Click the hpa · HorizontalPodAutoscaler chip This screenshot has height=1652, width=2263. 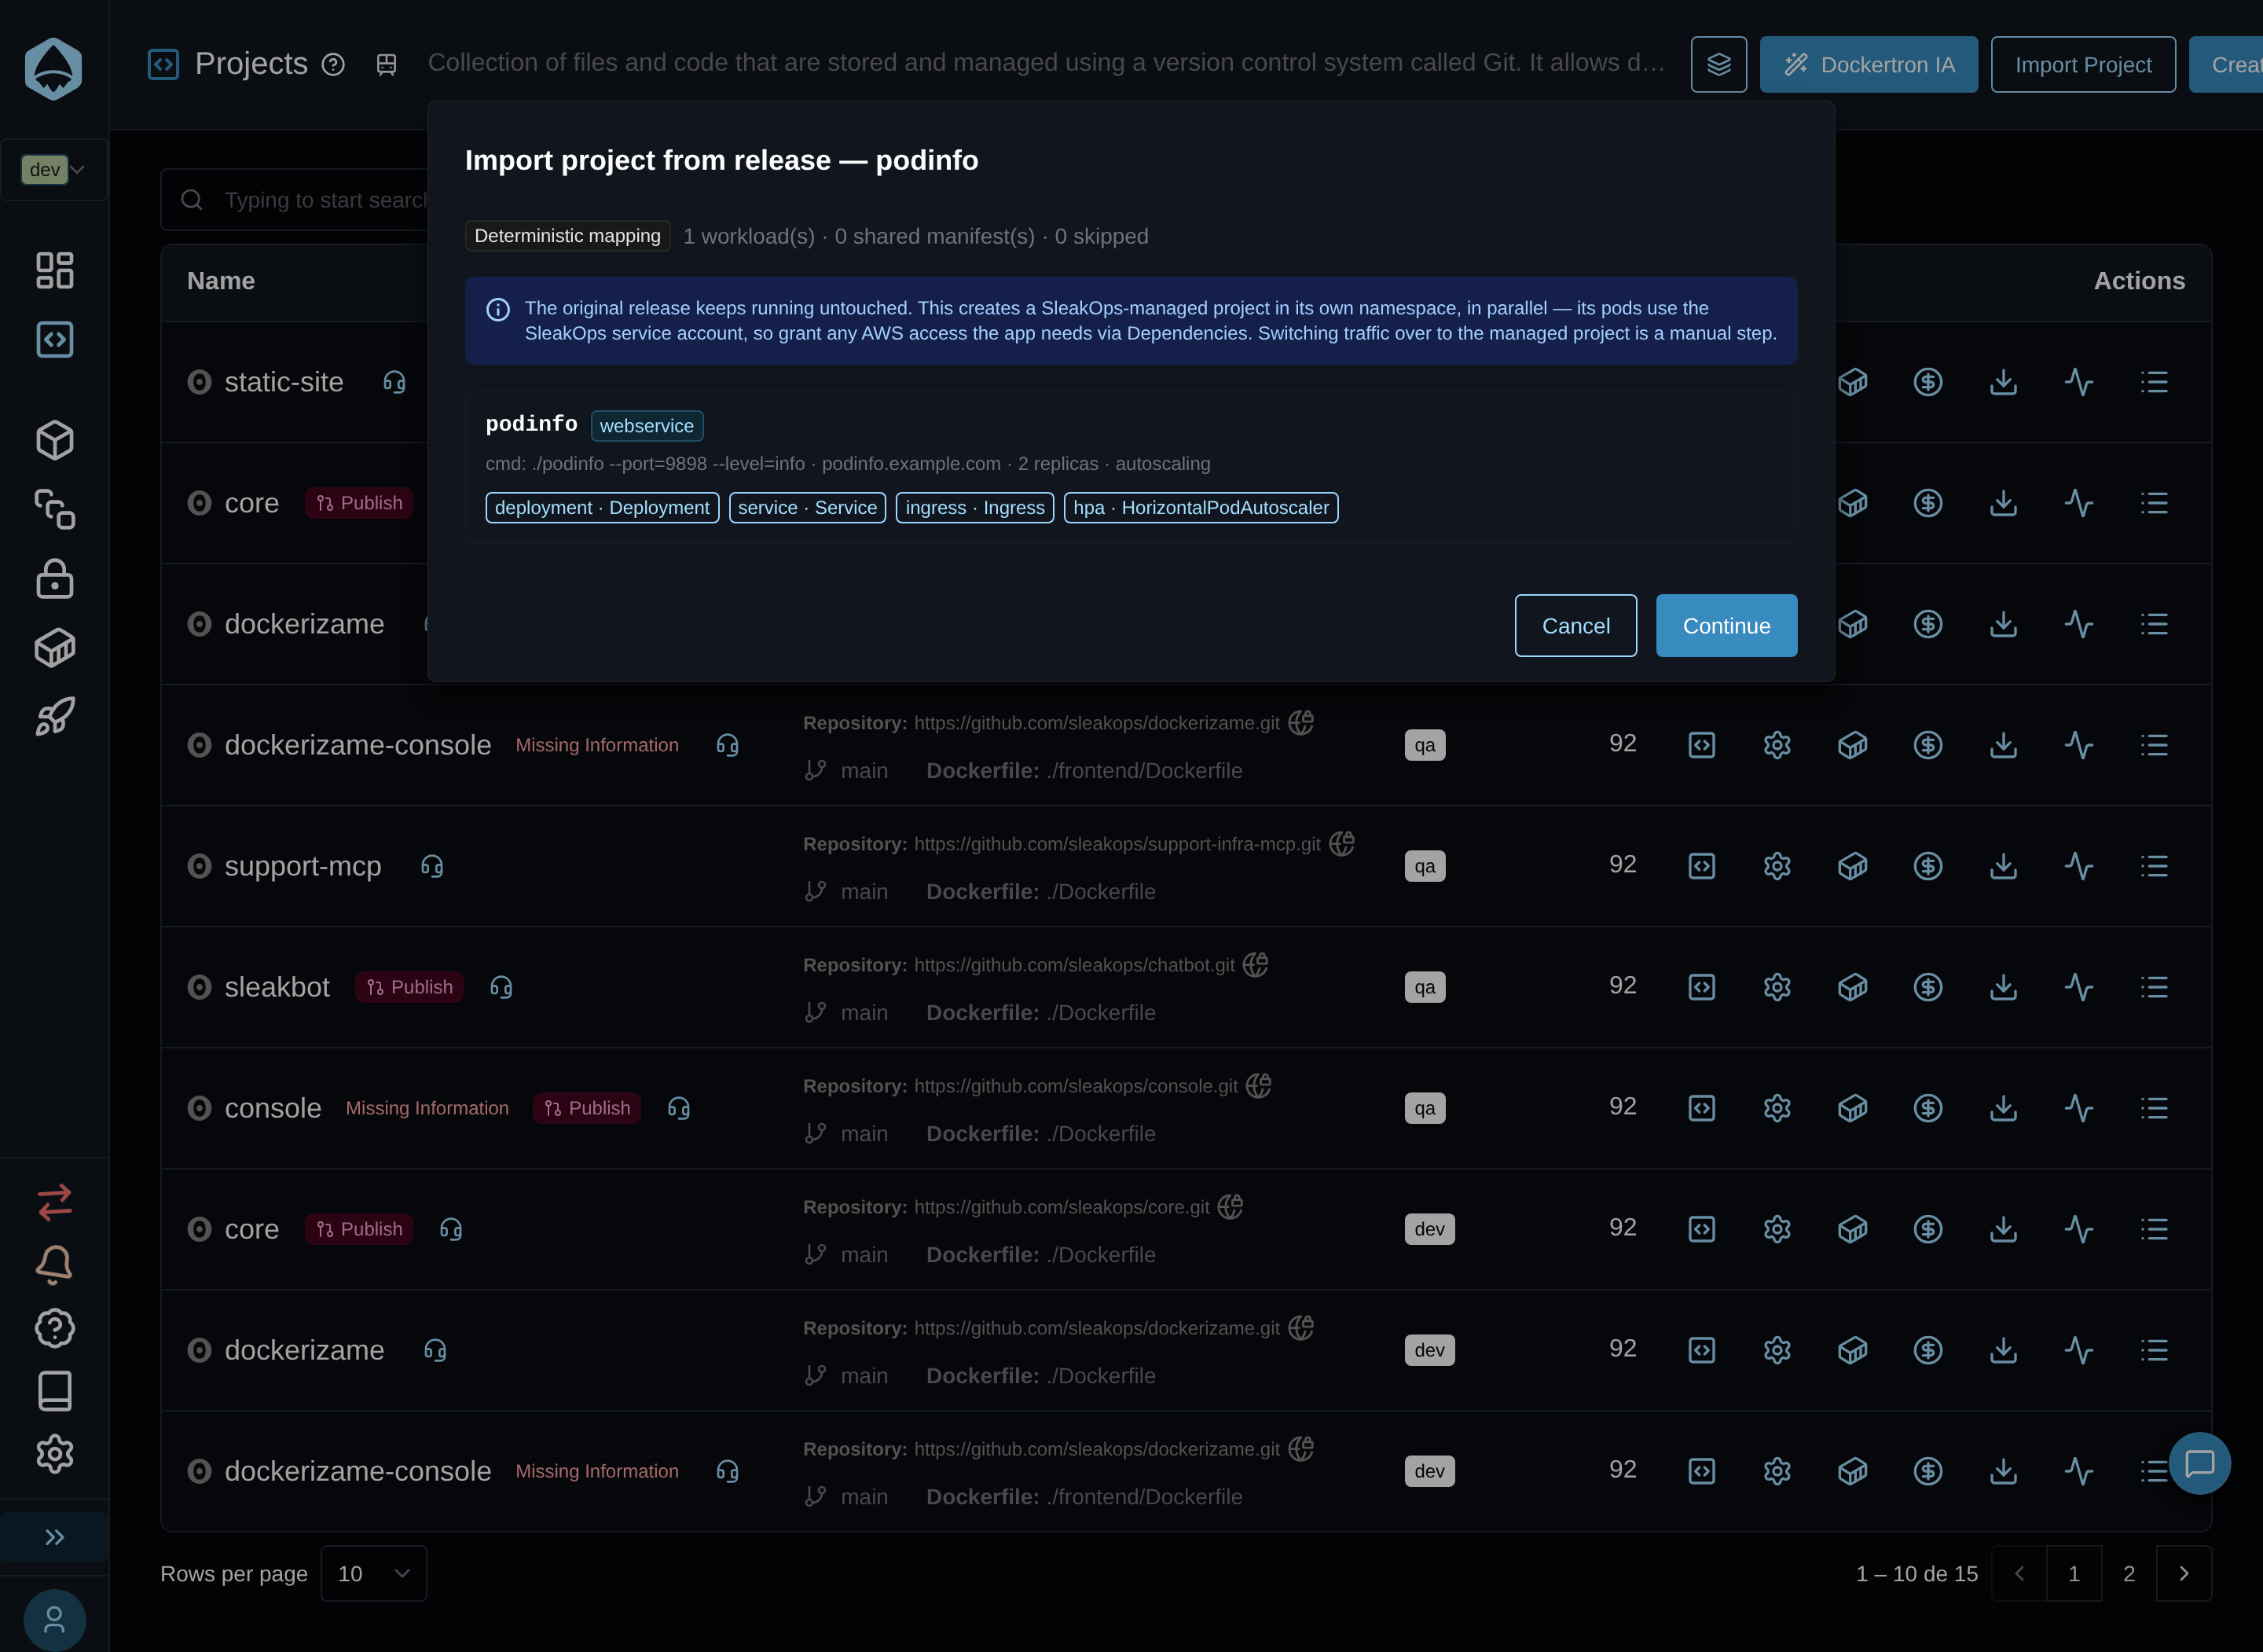(1201, 508)
